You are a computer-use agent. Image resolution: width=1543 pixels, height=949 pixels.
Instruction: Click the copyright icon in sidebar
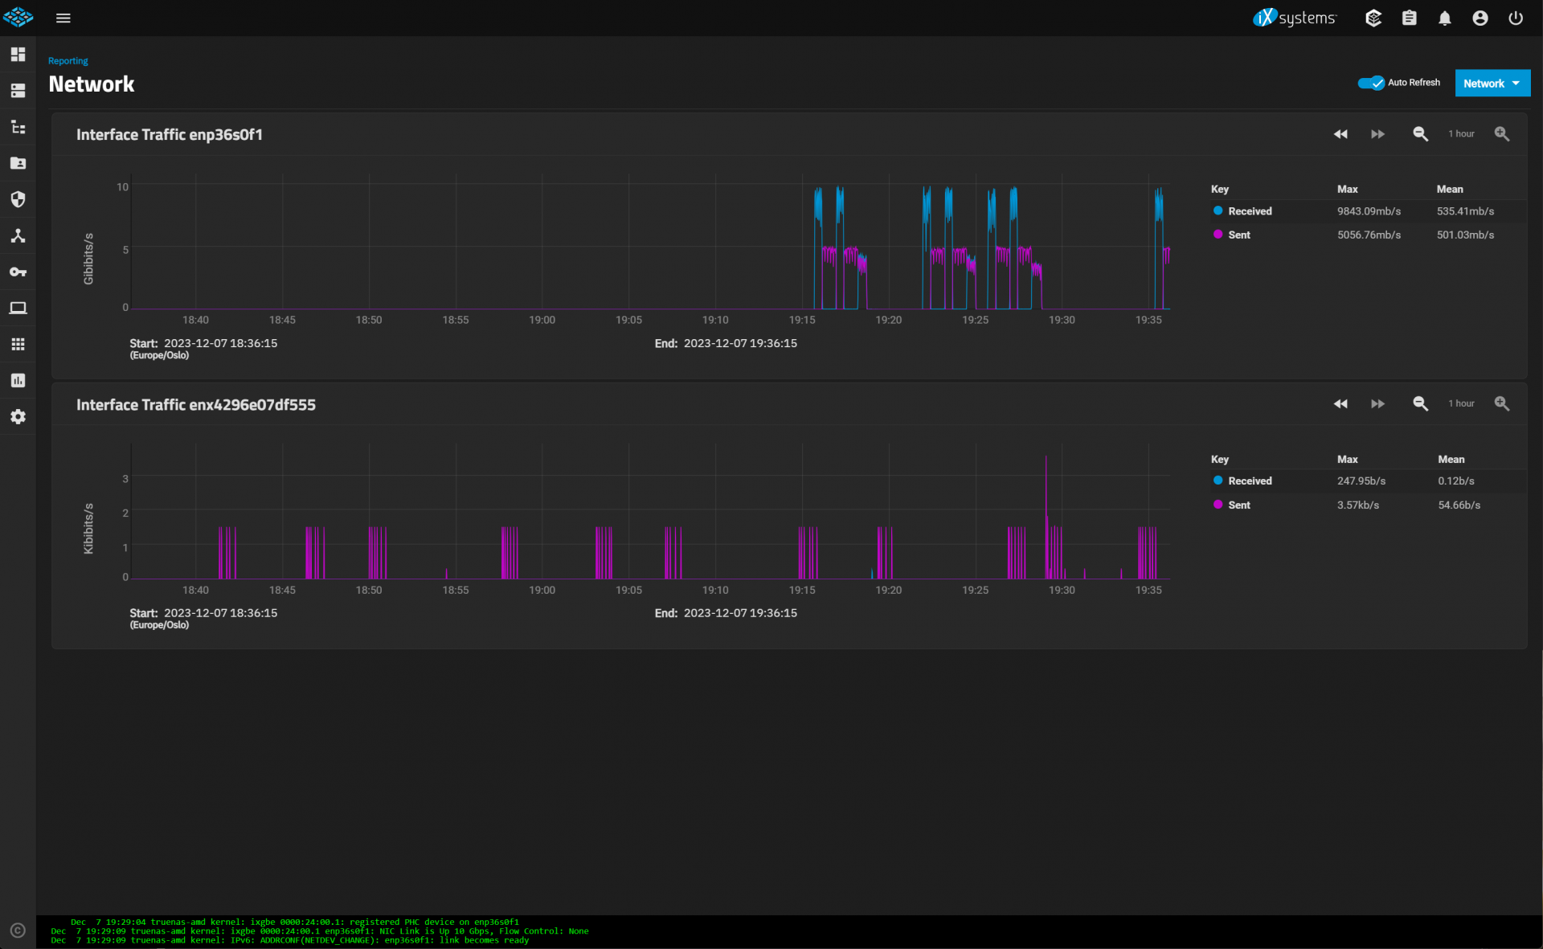[18, 931]
